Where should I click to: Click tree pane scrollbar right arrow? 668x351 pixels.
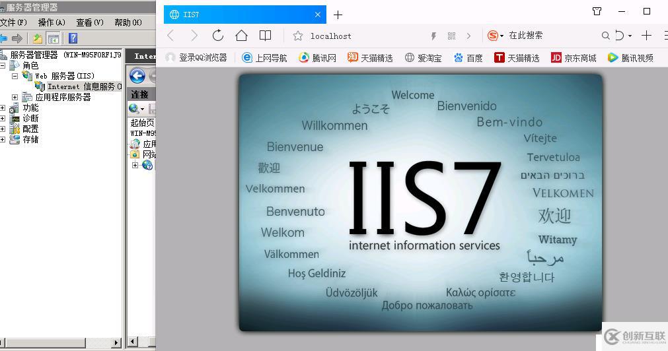[x=116, y=342]
